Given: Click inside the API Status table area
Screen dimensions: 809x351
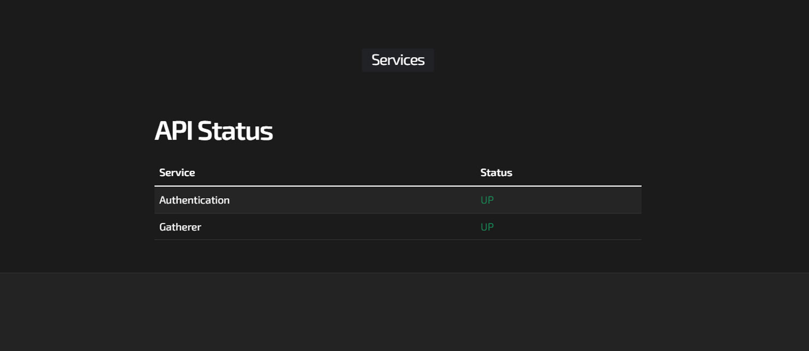Looking at the screenshot, I should pos(383,213).
